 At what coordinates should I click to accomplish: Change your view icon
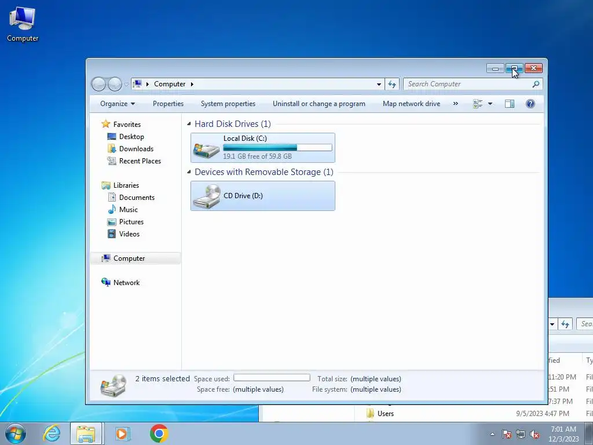click(x=478, y=104)
